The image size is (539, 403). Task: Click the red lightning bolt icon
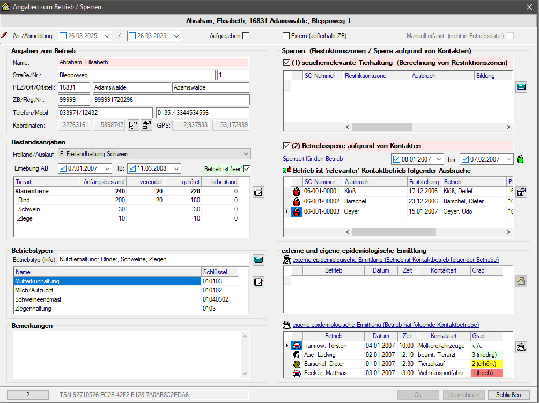point(4,35)
